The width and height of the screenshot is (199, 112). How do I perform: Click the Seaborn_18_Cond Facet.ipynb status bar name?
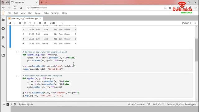pyautogui.click(x=181, y=105)
